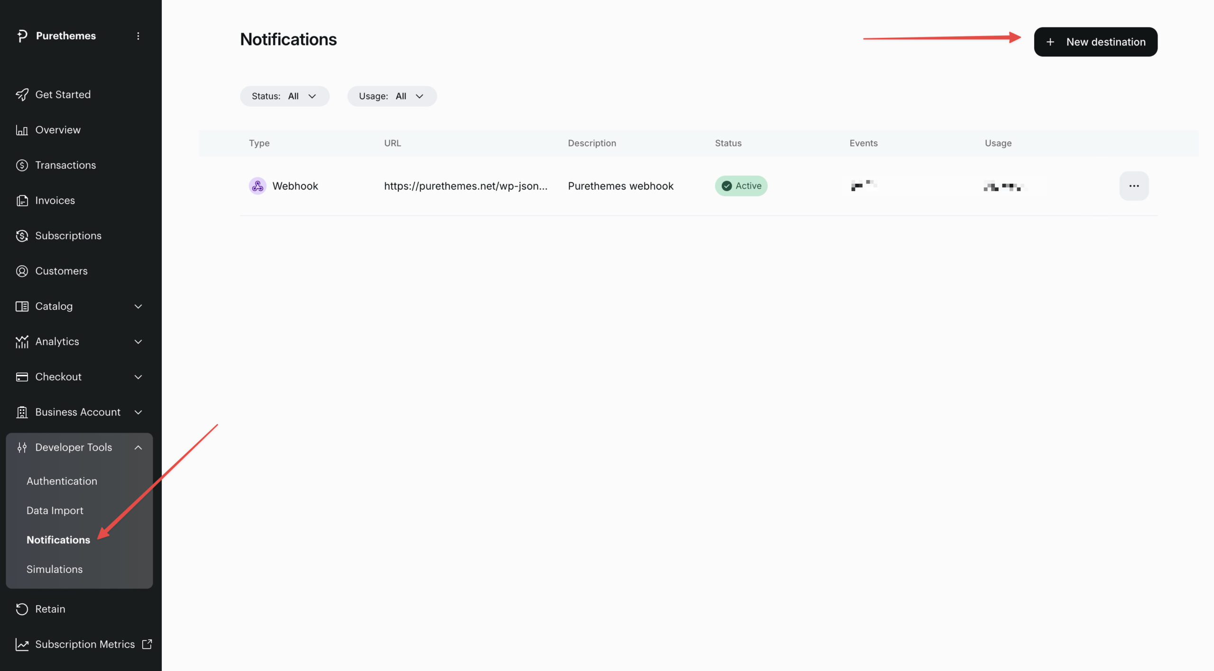Expand the Catalog menu chevron
Viewport: 1214px width, 671px height.
[x=138, y=307]
